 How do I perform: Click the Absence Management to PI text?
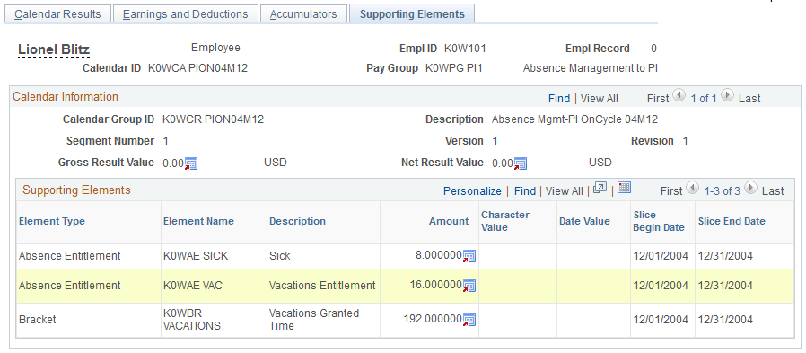pos(590,68)
